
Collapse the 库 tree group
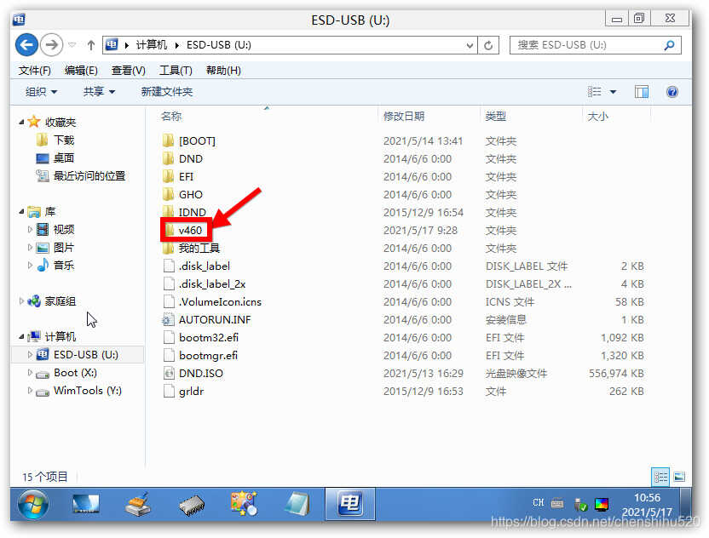[x=21, y=211]
